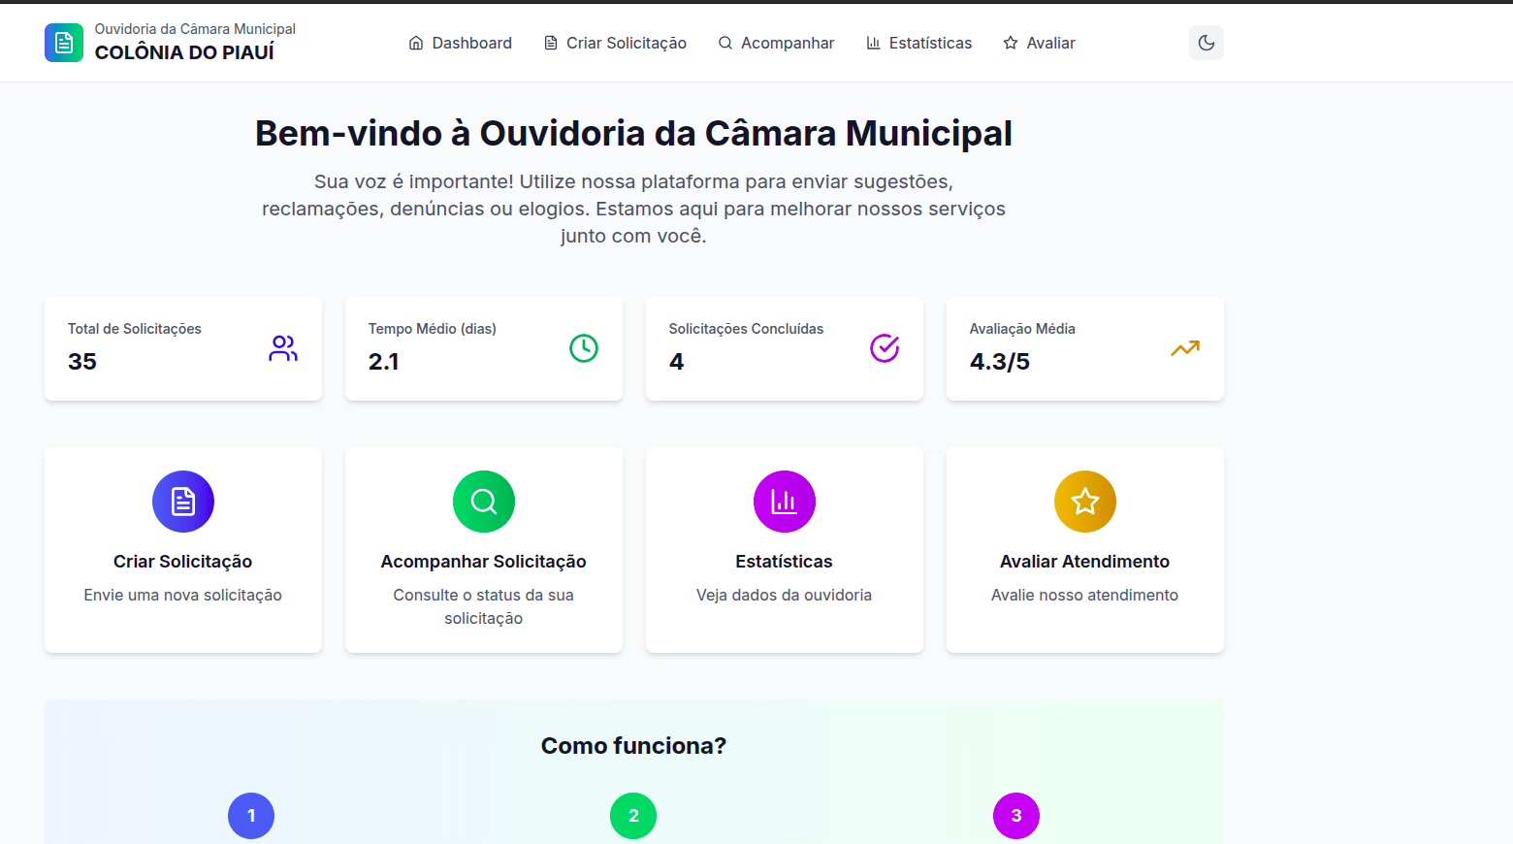Image resolution: width=1513 pixels, height=844 pixels.
Task: Click the 'Ouvidoria da Câmara Municipal' header subtitle
Action: tap(195, 29)
